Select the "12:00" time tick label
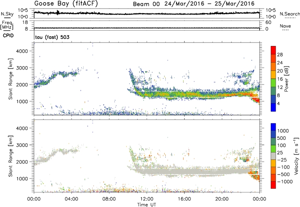300x207 pixels. point(147,199)
